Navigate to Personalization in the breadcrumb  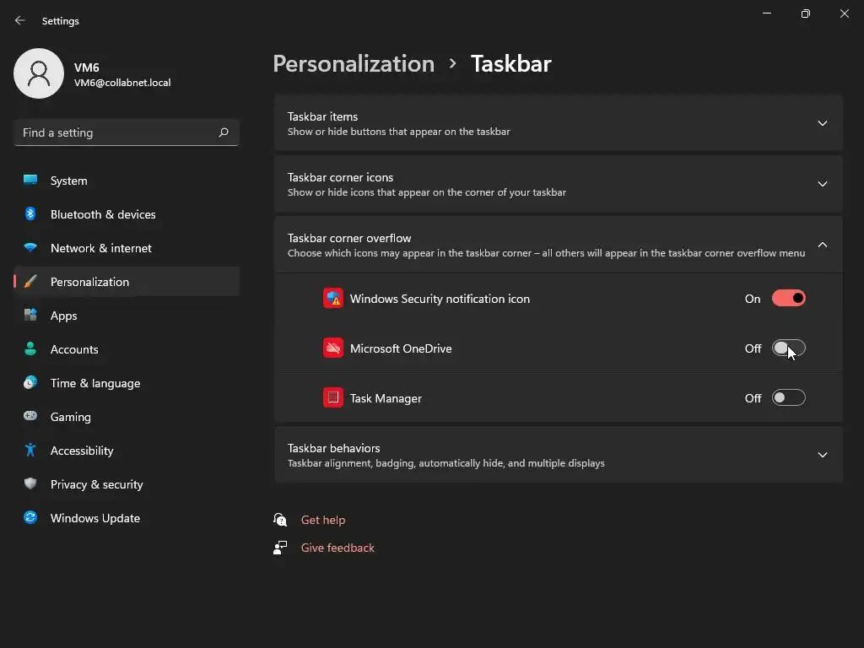click(x=354, y=64)
